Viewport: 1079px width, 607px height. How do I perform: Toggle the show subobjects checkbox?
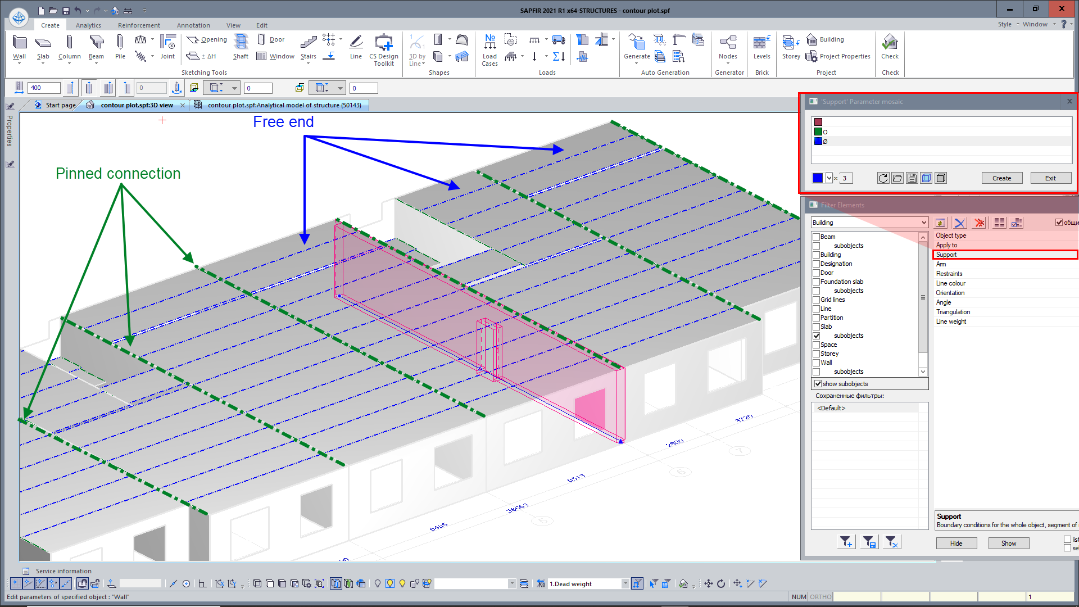tap(818, 384)
